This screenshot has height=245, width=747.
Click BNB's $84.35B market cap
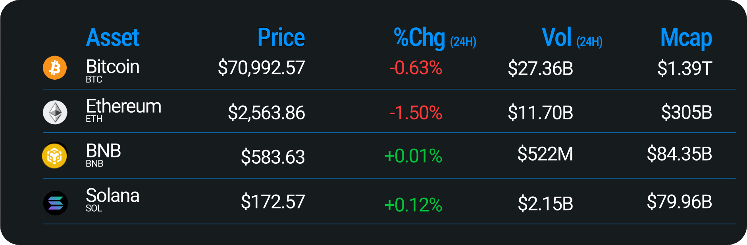(x=679, y=154)
